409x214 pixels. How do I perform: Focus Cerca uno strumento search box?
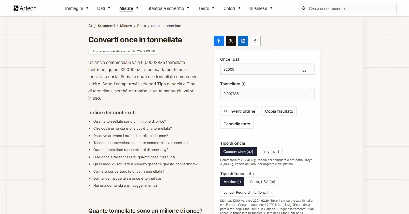[x=348, y=8]
